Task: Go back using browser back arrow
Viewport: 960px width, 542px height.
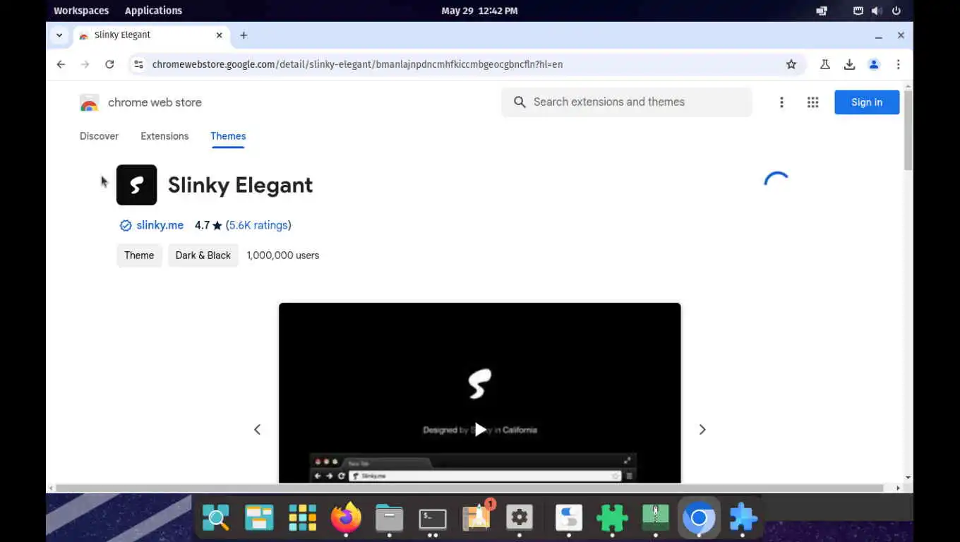Action: [61, 64]
